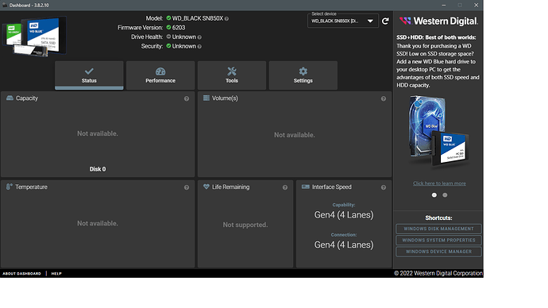This screenshot has width=548, height=308.
Task: Refresh the device list with refresh icon
Action: [385, 21]
